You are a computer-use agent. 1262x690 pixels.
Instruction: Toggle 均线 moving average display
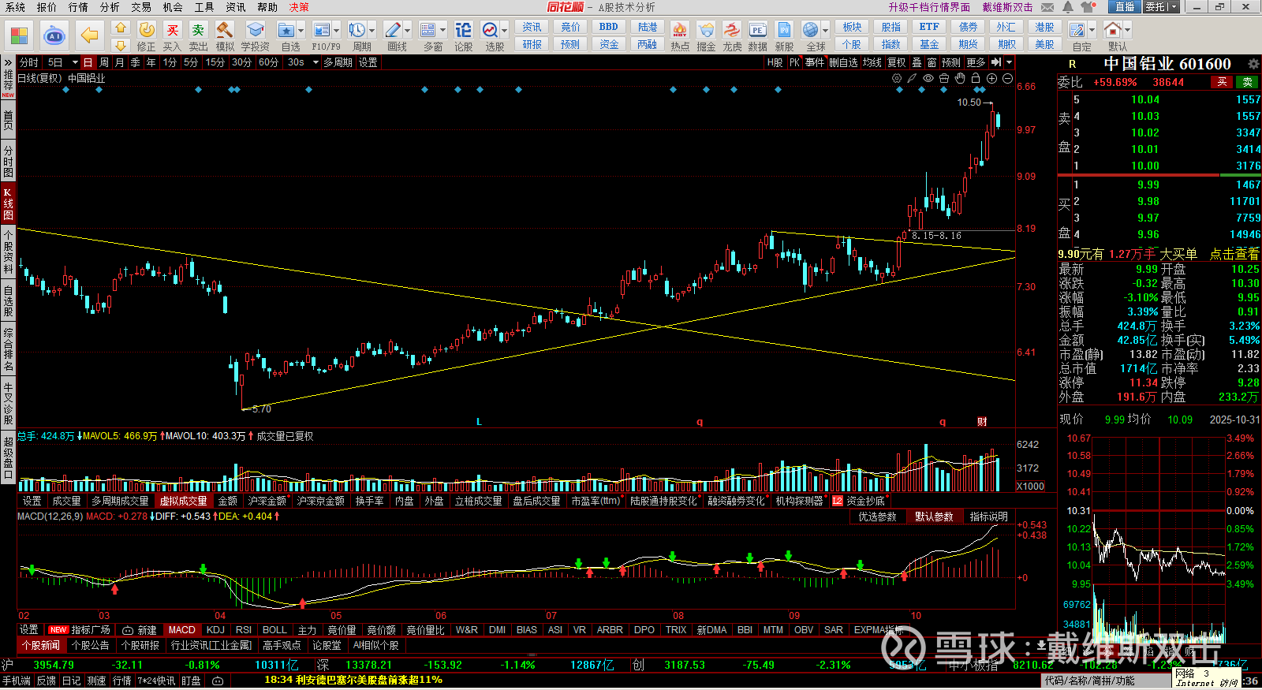pyautogui.click(x=872, y=62)
